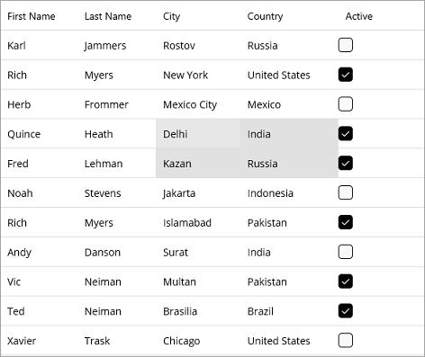The width and height of the screenshot is (425, 357).
Task: Select the highlighted Delhi cell
Action: (198, 134)
